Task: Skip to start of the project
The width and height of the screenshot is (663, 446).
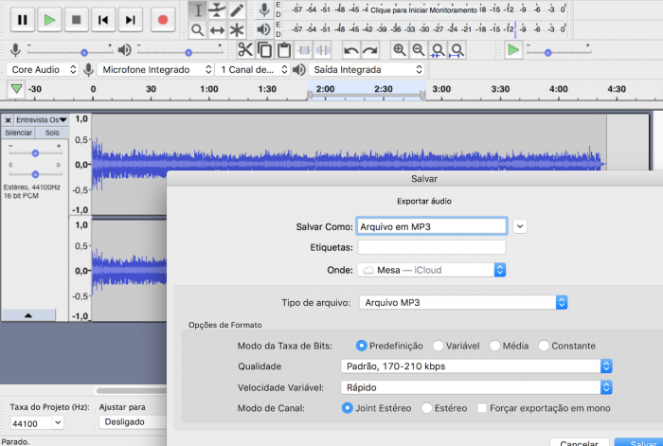Action: (103, 20)
